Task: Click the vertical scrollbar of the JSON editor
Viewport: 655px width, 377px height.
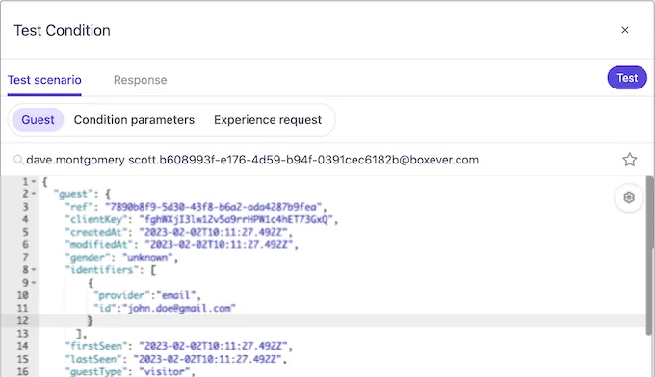Action: coord(649,255)
